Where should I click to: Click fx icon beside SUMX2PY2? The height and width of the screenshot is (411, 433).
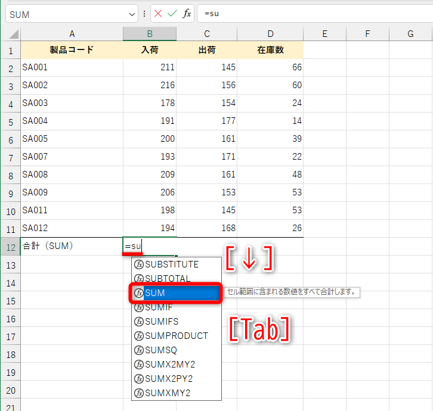tap(138, 379)
